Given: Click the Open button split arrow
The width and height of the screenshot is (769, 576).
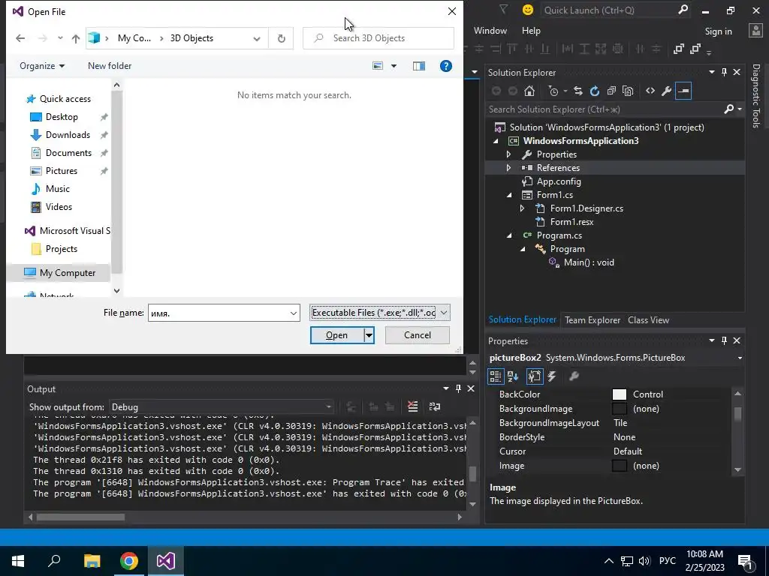Looking at the screenshot, I should (x=369, y=335).
